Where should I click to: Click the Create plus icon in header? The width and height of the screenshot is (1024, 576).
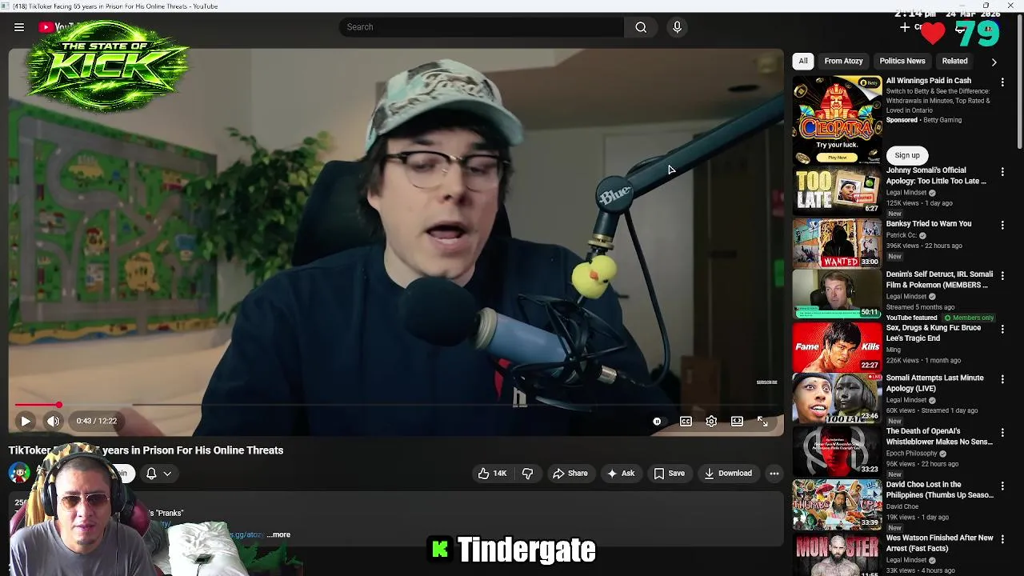[905, 27]
